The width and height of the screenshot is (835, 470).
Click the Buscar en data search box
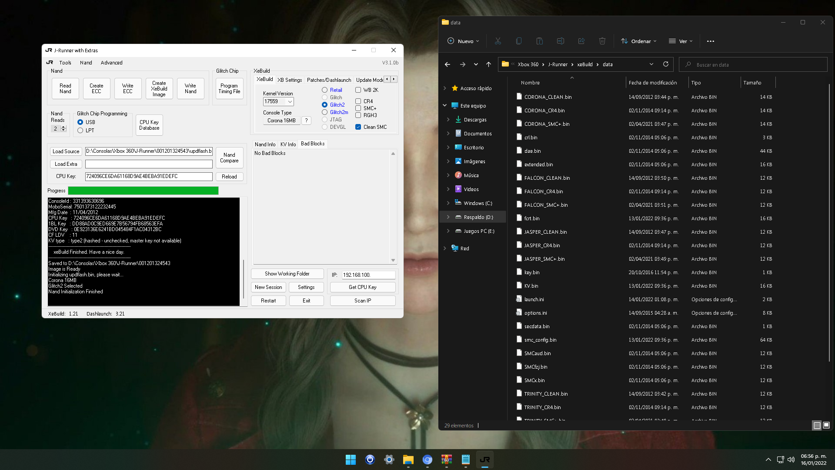pos(753,64)
